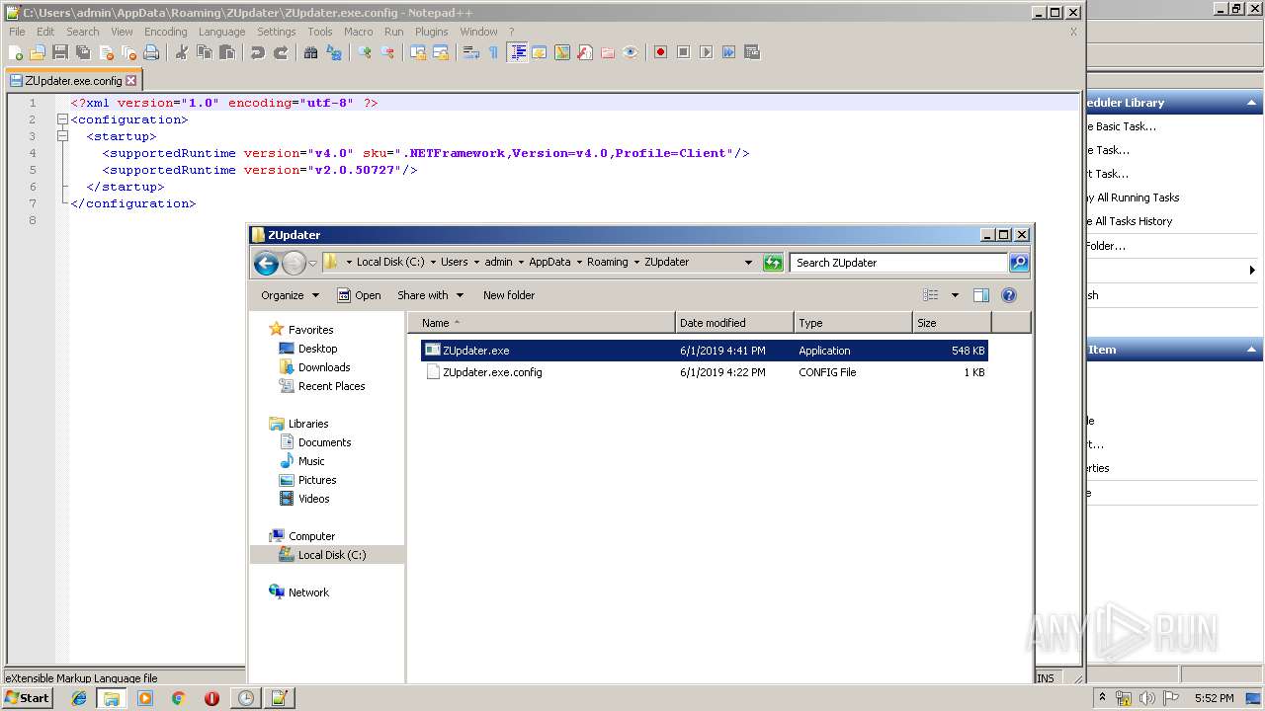This screenshot has height=711, width=1265.
Task: Play back the recorded macro
Action: click(x=706, y=52)
